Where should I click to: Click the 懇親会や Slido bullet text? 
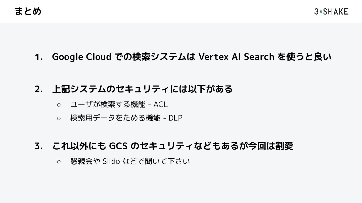click(x=130, y=161)
